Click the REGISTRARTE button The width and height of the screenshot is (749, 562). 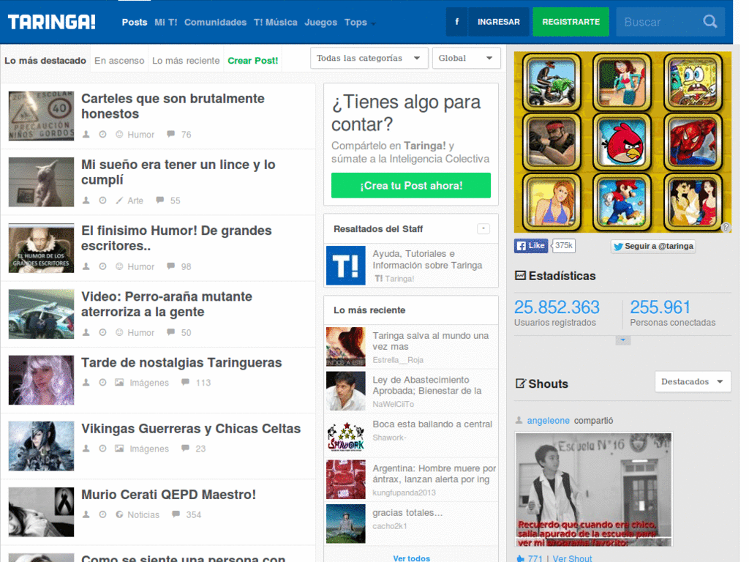coord(571,22)
